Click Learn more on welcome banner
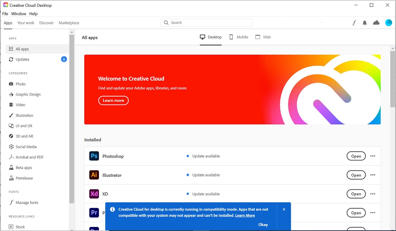Image resolution: width=396 pixels, height=231 pixels. tap(113, 100)
